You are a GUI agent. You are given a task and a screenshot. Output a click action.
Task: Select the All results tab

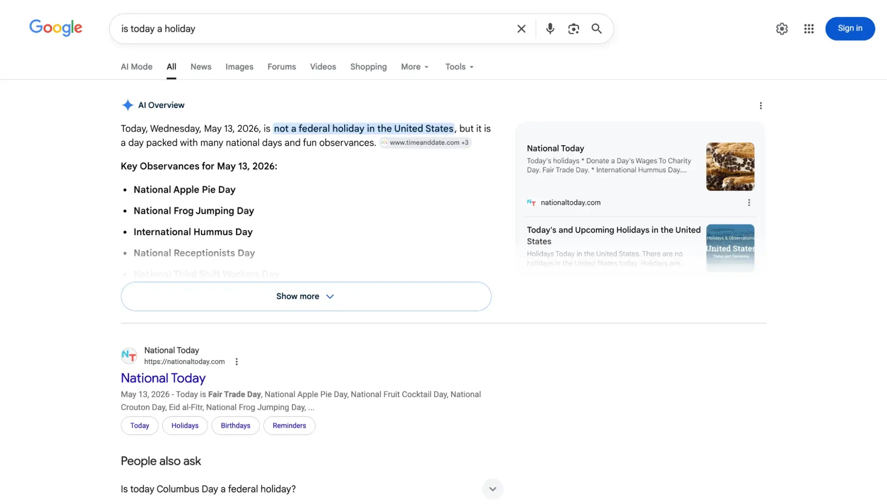(x=171, y=67)
